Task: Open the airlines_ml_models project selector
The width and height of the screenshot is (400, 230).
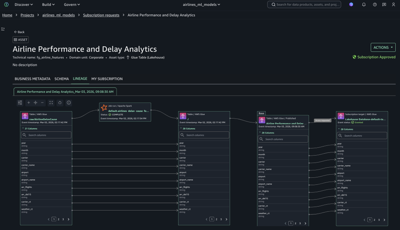Action: click(x=202, y=5)
